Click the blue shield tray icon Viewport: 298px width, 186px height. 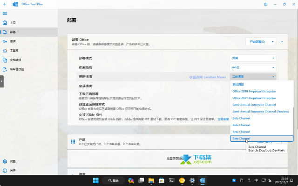[234, 180]
